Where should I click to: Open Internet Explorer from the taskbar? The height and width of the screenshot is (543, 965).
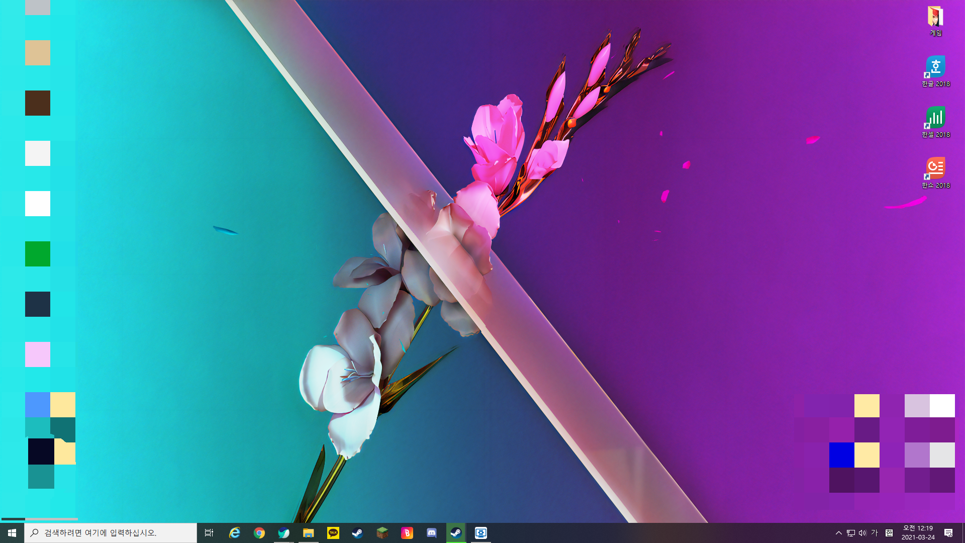tap(235, 533)
